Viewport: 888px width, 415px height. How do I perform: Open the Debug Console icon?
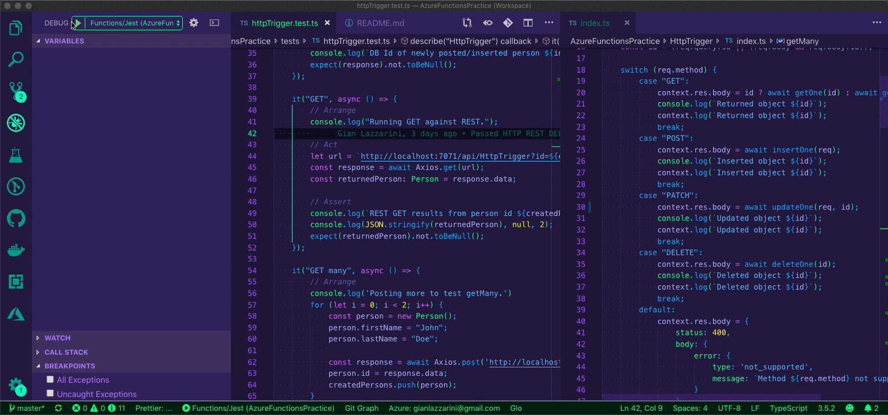214,23
